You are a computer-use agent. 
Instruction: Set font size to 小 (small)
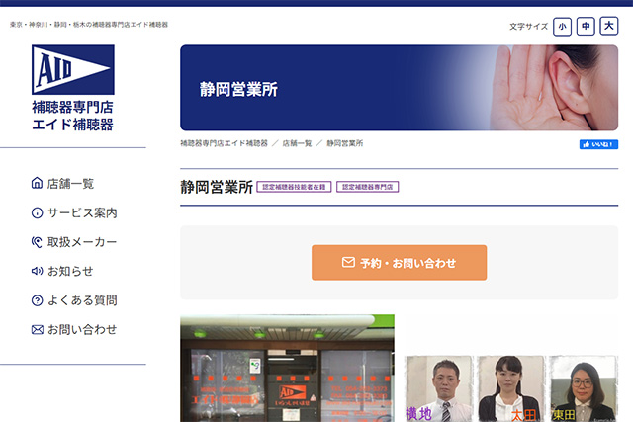[x=562, y=27]
